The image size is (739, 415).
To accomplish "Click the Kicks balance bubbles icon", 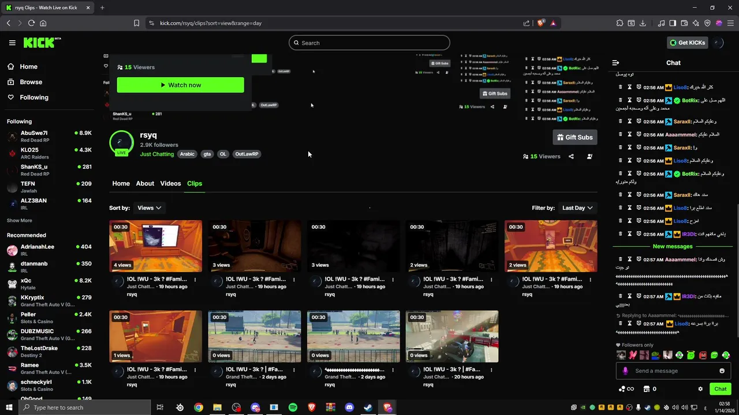I will click(622, 389).
